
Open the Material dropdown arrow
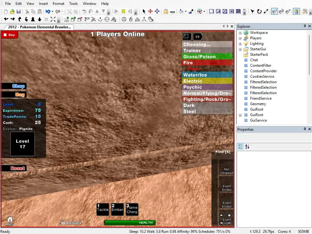tap(204, 12)
